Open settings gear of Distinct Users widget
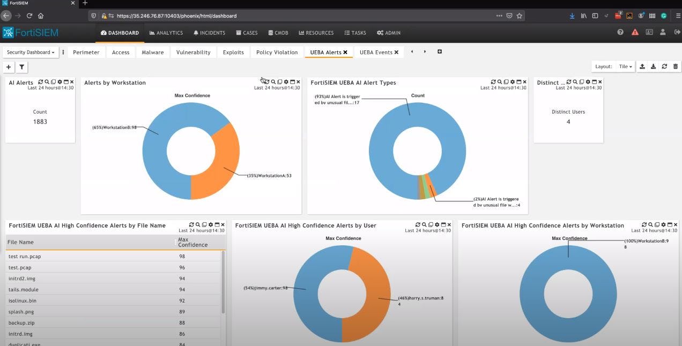 tap(588, 82)
